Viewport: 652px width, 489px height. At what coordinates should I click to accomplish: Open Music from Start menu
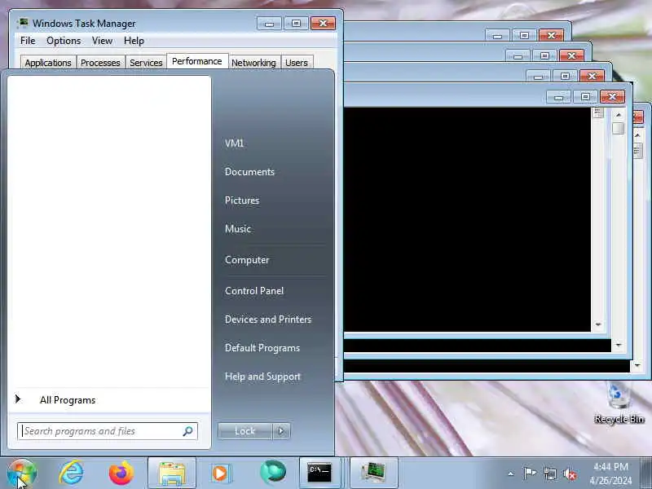pos(238,229)
